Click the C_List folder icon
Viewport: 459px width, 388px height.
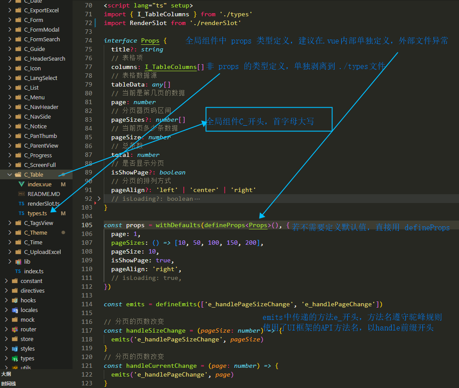tap(18, 87)
